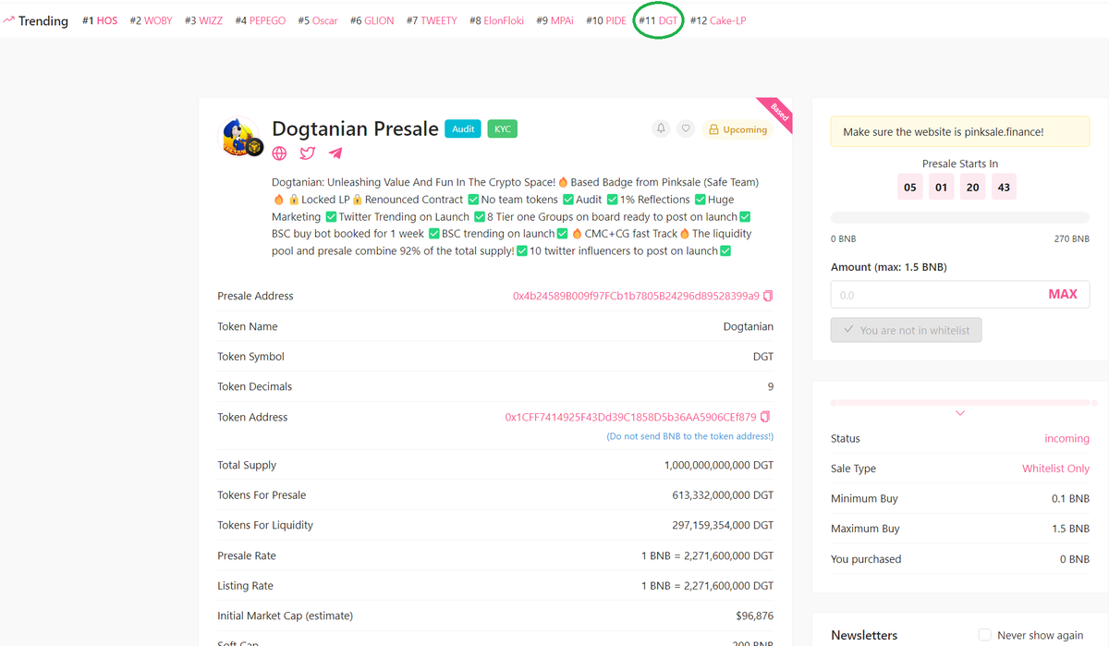The height and width of the screenshot is (646, 1109).
Task: Click the lock icon in the Upcoming badge
Action: (x=713, y=129)
